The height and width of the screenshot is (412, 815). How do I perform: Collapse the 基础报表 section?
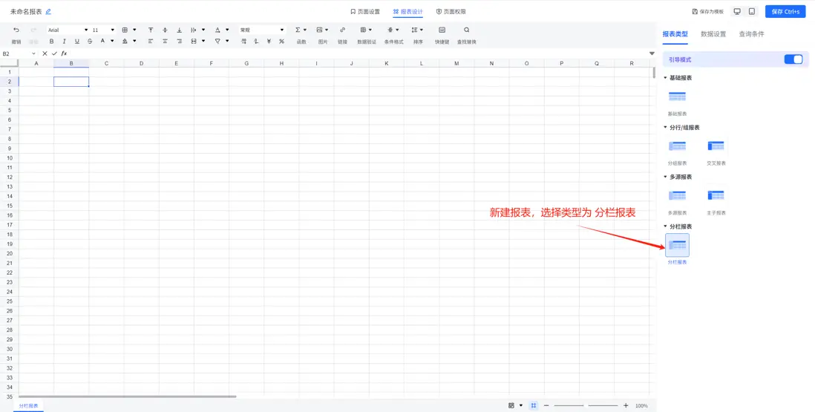coord(665,78)
